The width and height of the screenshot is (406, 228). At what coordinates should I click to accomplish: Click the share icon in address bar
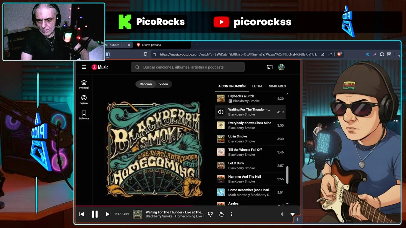click(331, 54)
